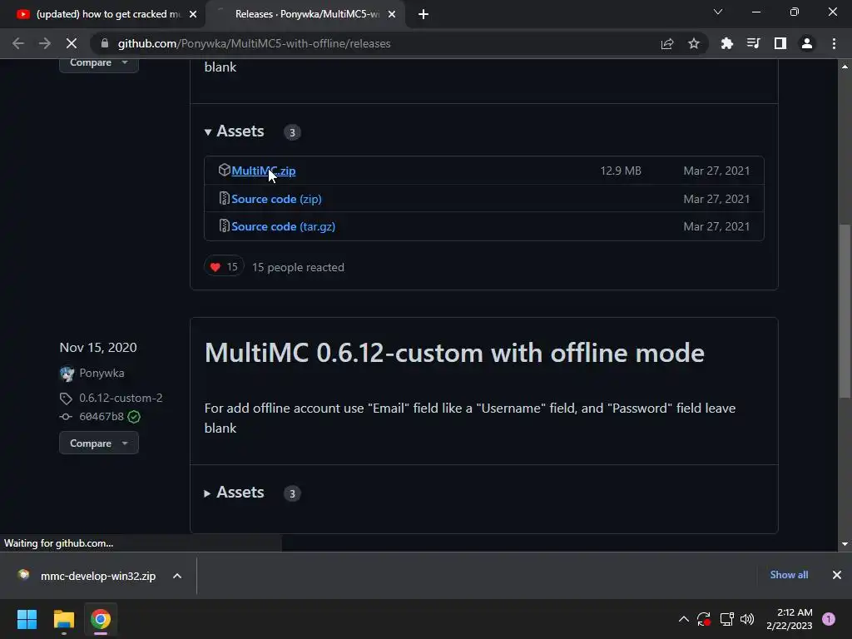This screenshot has width=852, height=639.
Task: Open the media controls icon
Action: pyautogui.click(x=753, y=43)
